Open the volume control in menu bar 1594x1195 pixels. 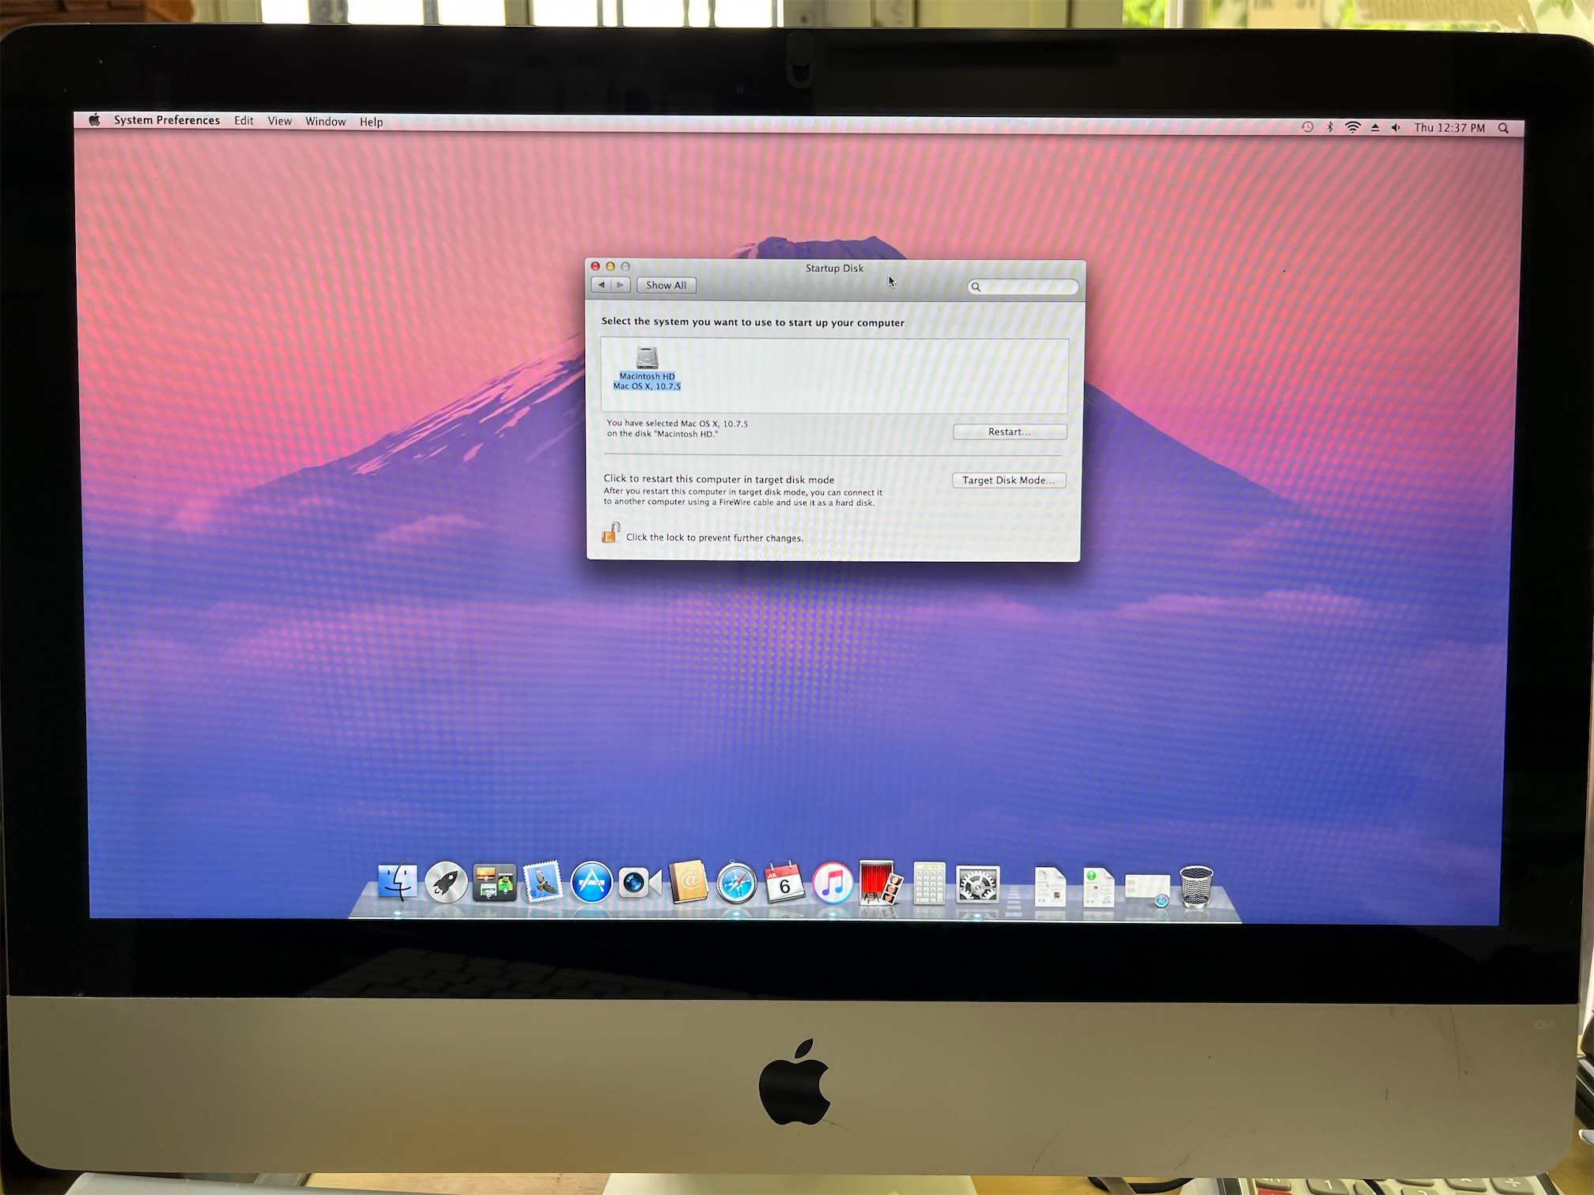click(x=1396, y=128)
